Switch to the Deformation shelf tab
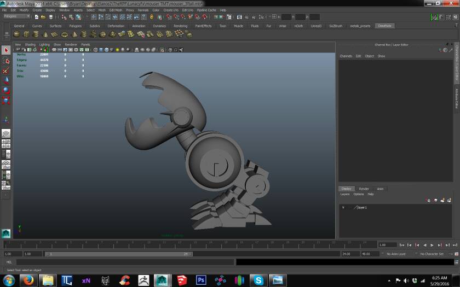This screenshot has width=460, height=287. [116, 26]
